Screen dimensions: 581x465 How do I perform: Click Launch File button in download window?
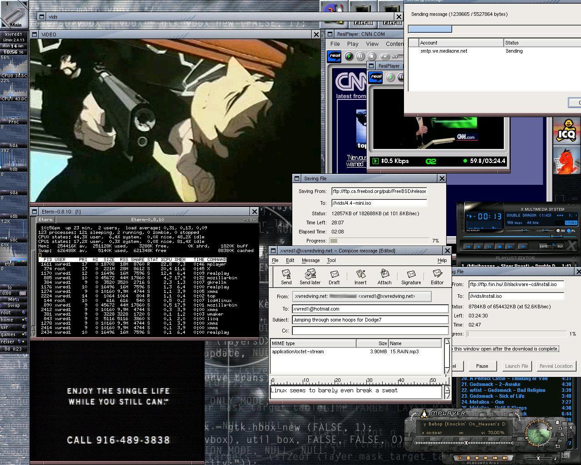[x=517, y=366]
